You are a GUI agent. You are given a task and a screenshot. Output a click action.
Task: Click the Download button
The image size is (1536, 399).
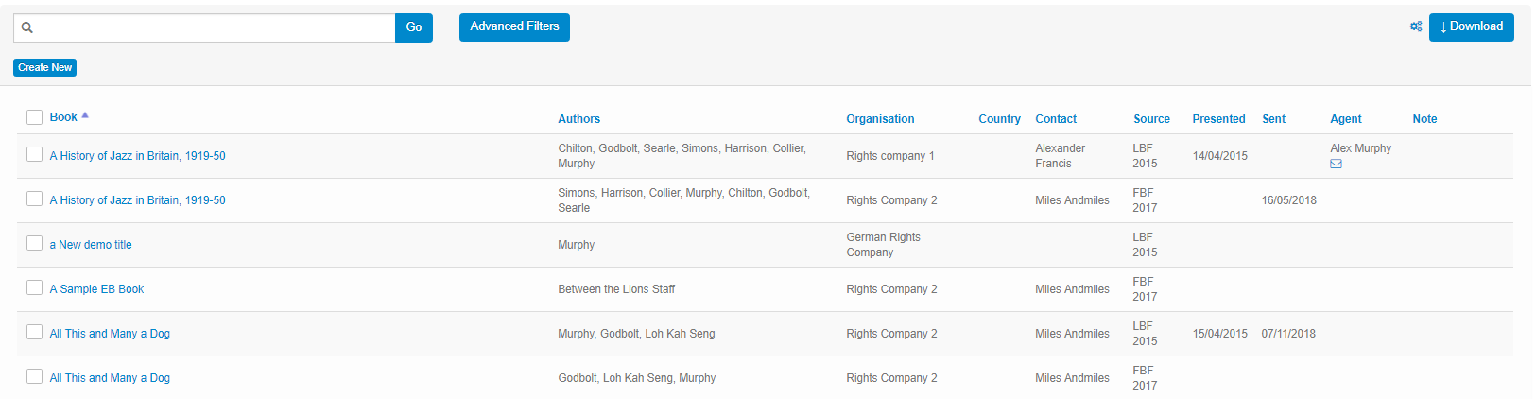point(1471,26)
